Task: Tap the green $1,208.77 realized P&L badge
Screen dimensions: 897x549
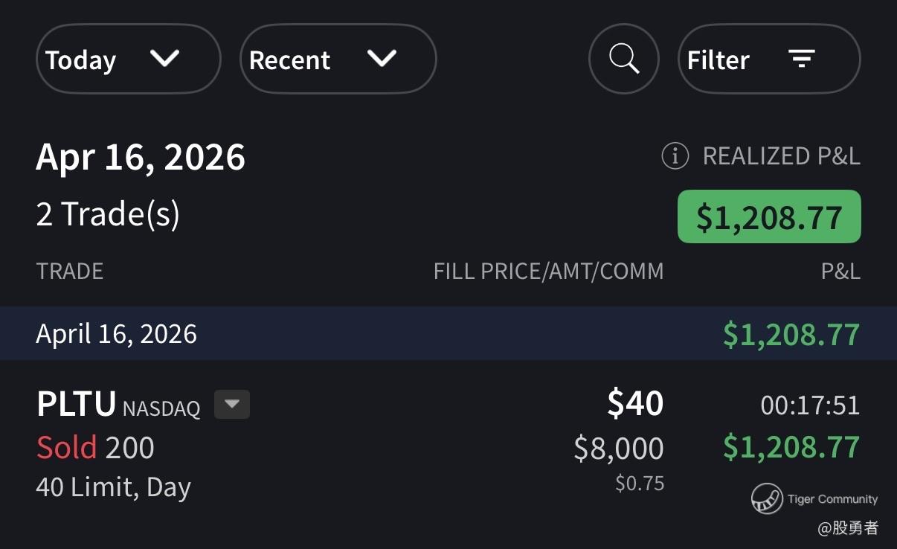Action: [x=769, y=216]
